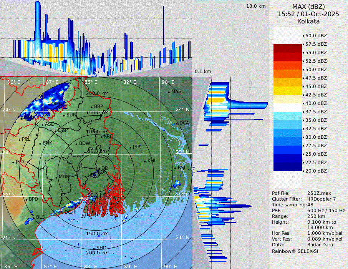Viewport: 348px width, 269px height.
Task: Select the KHL station marker
Action: pyautogui.click(x=145, y=161)
